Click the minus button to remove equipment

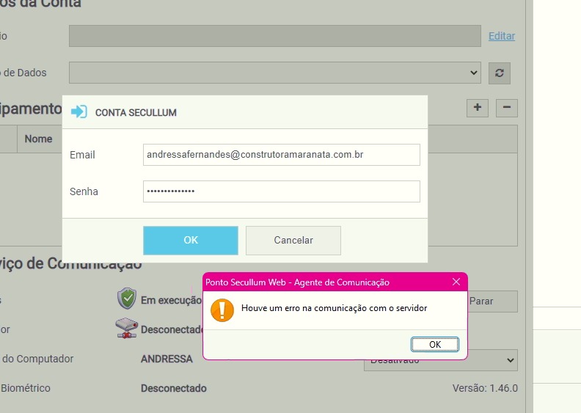(x=507, y=108)
